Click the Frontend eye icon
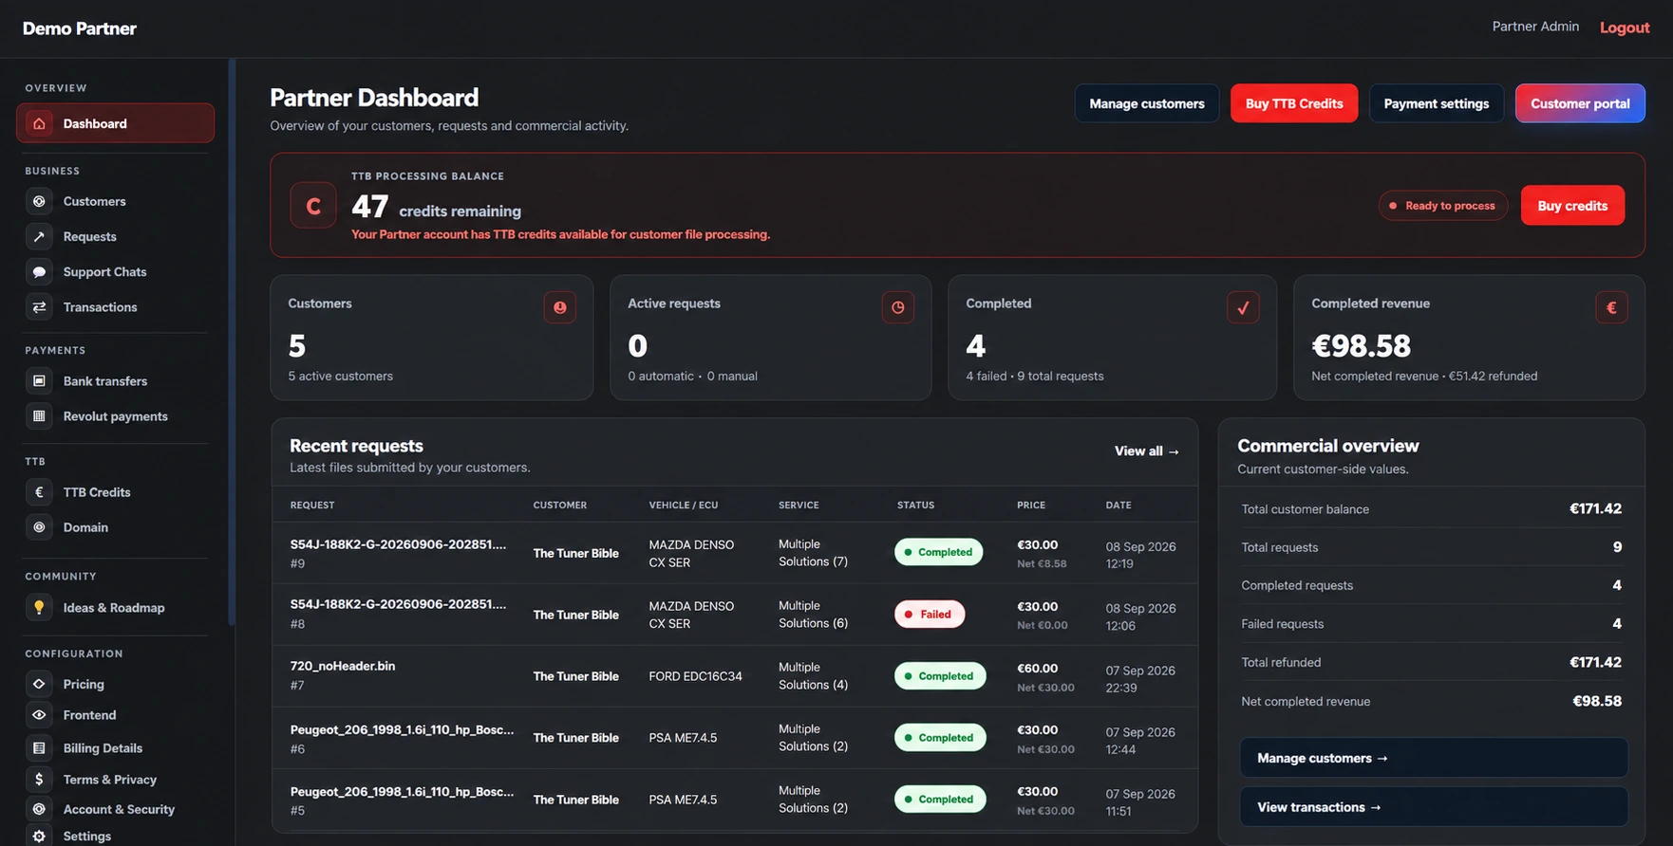Image resolution: width=1673 pixels, height=846 pixels. (x=39, y=715)
